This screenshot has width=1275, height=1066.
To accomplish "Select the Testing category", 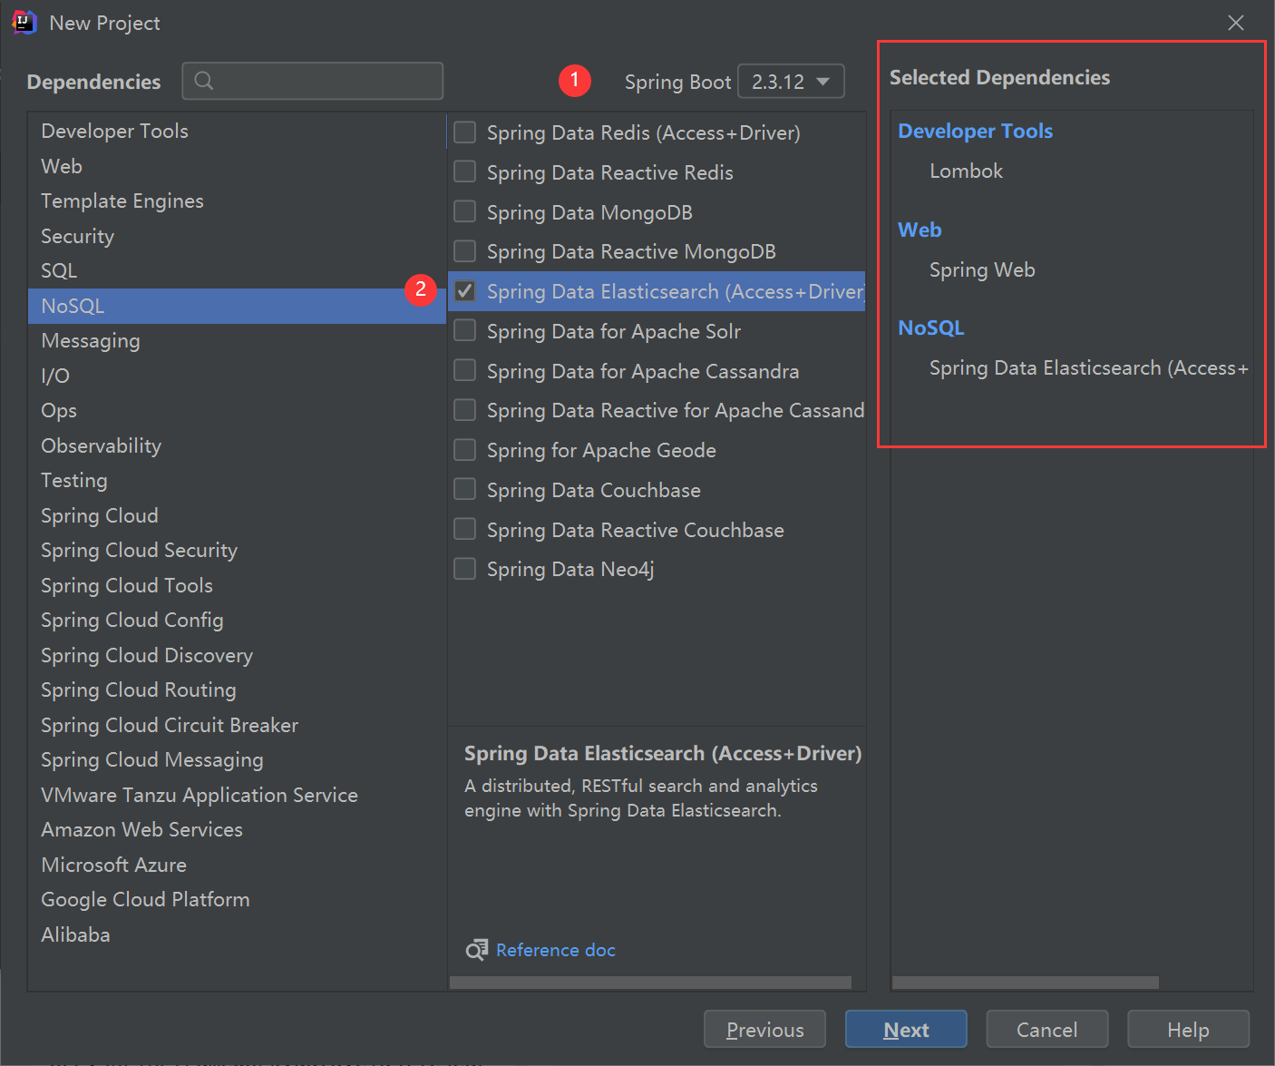I will click(237, 480).
